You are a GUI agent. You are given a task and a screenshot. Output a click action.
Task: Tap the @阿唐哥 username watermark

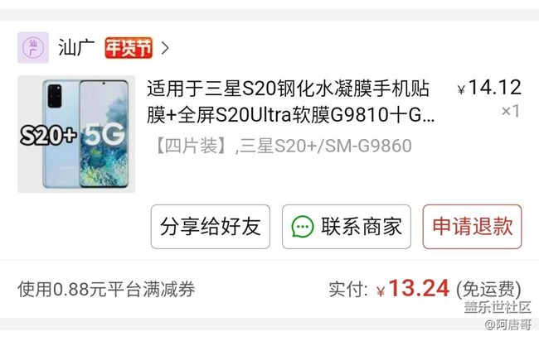point(508,324)
